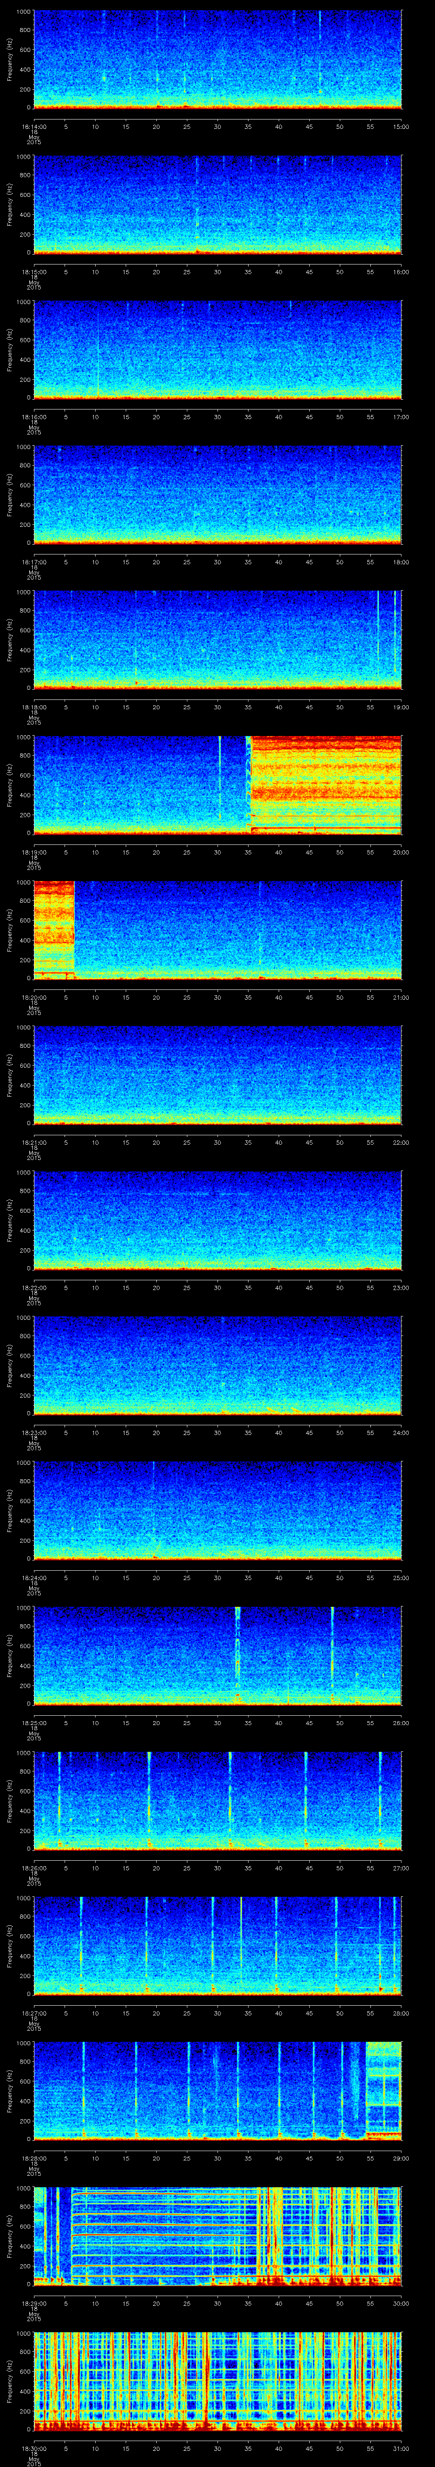Click the 29:00 end time label
This screenshot has height=2467, width=435.
pyautogui.click(x=401, y=2157)
